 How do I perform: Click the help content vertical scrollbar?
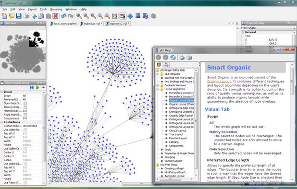click(x=292, y=81)
